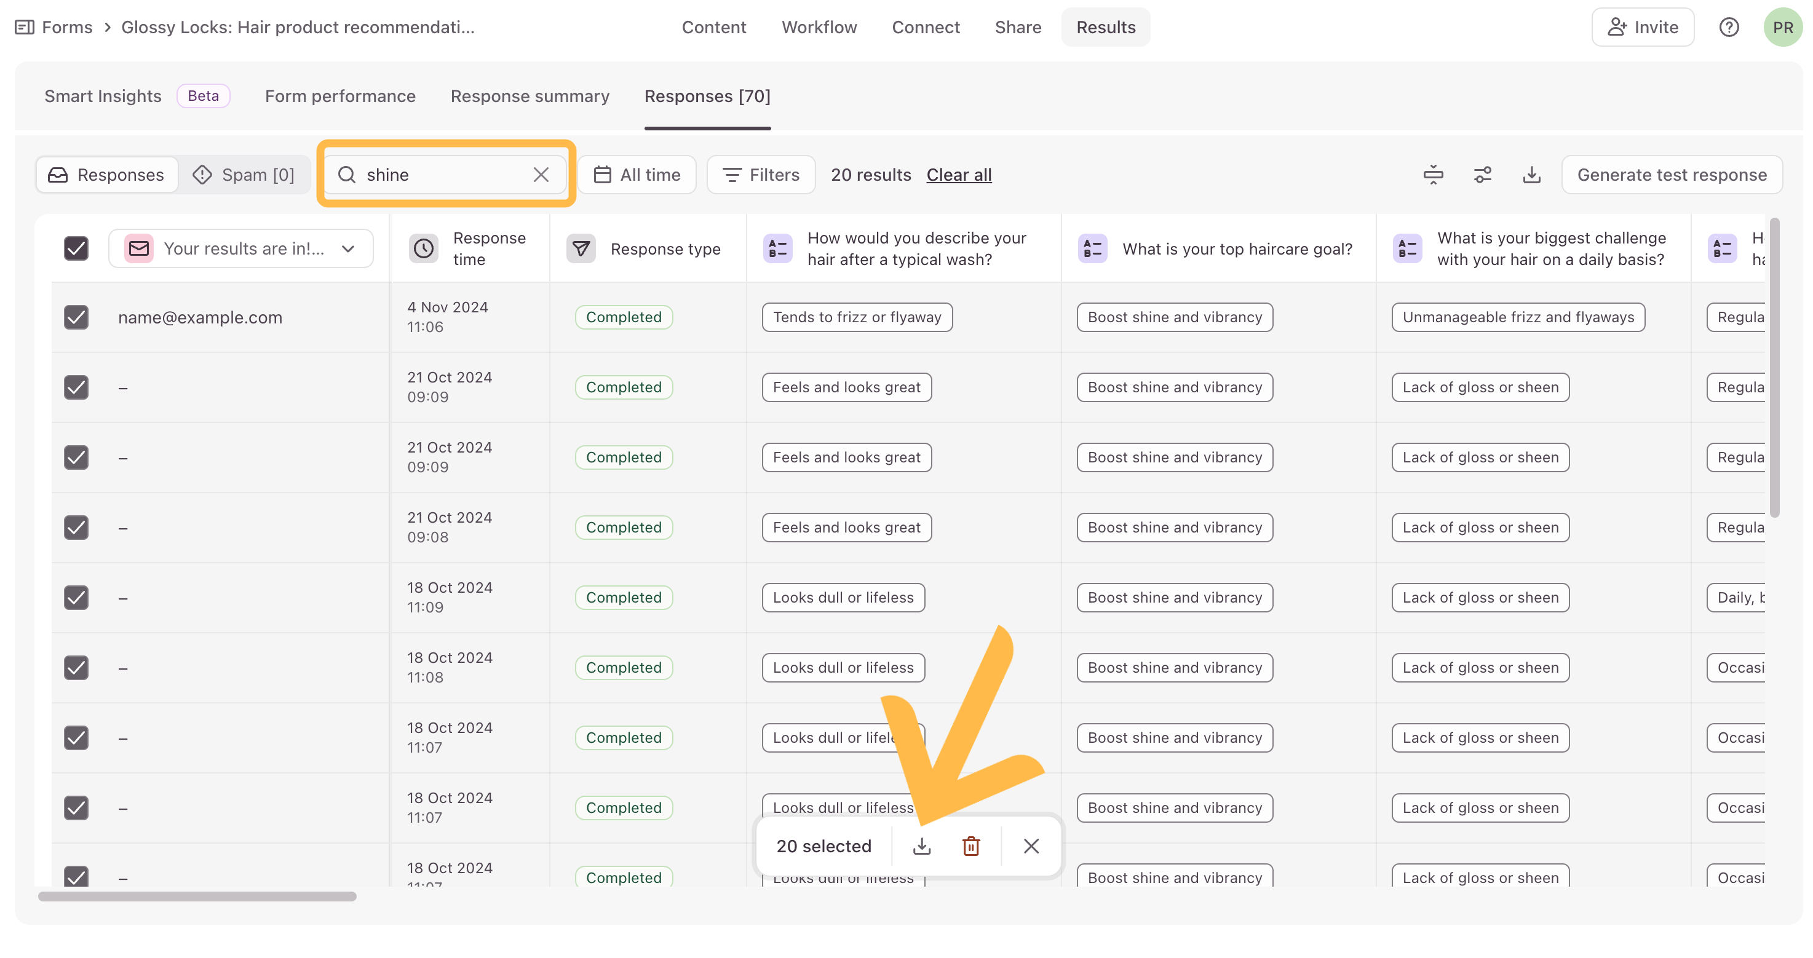Open the Filters menu
The width and height of the screenshot is (1813, 958).
click(x=761, y=175)
